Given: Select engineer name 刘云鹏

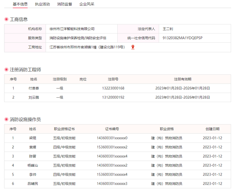Looking at the screenshot, I should (34, 97).
